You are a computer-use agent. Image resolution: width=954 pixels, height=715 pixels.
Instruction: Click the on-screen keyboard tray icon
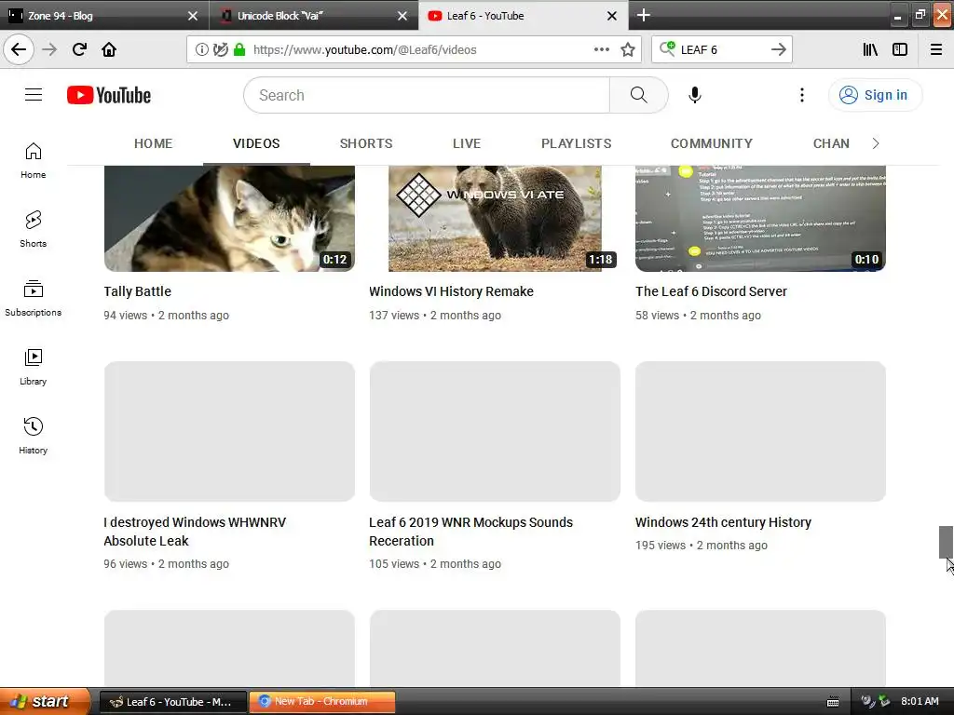[x=833, y=702]
